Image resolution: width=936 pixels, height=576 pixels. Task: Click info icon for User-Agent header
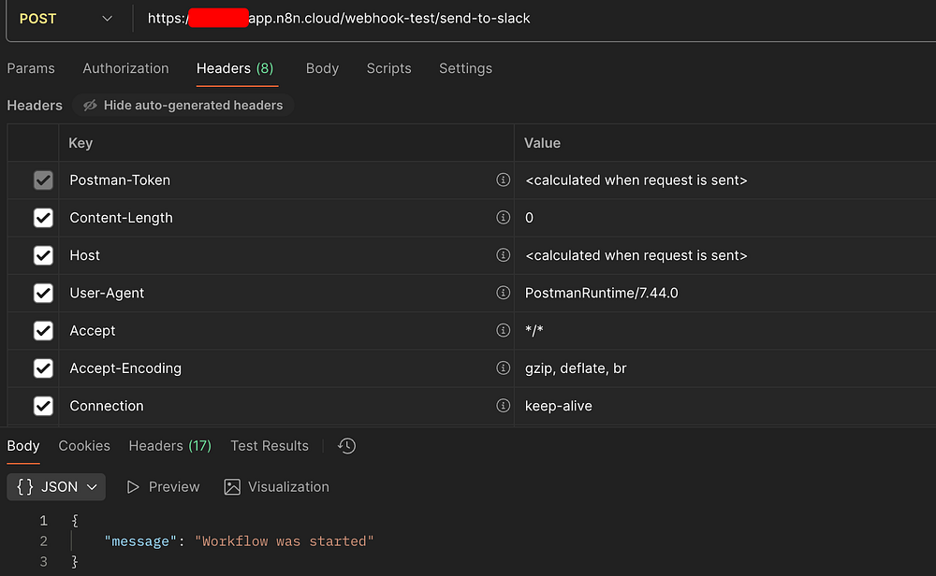(503, 293)
